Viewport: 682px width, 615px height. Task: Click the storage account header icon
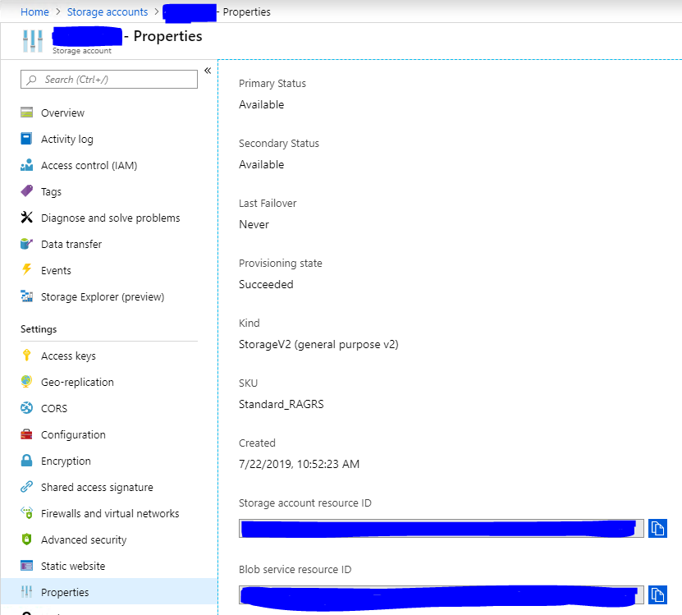(33, 41)
